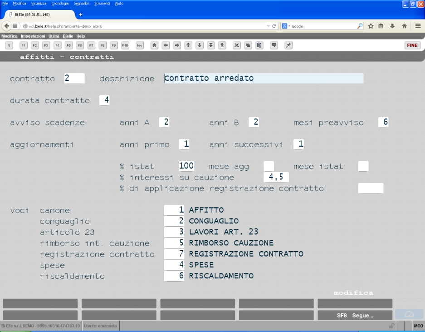Open the browser hamburger menu icon
The image size is (425, 332).
pyautogui.click(x=418, y=26)
